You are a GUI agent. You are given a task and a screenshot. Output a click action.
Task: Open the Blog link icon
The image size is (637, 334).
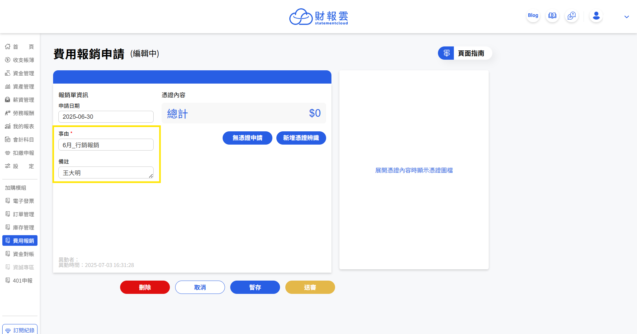pyautogui.click(x=533, y=16)
